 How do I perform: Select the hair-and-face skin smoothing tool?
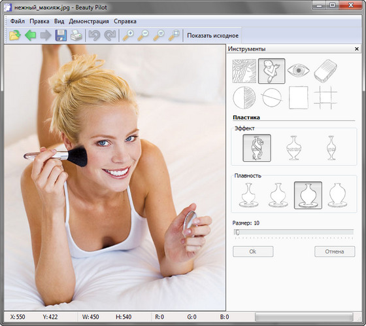click(244, 71)
